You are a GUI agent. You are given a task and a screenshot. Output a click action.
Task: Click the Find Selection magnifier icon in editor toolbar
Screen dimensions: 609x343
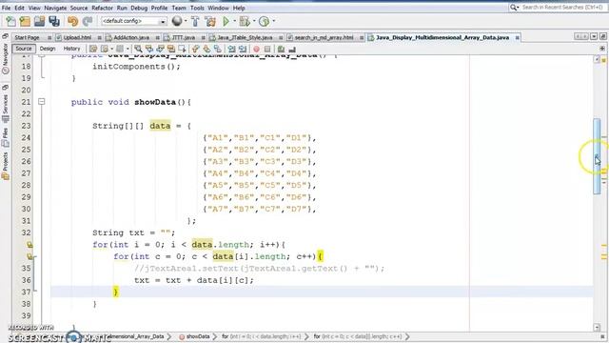pyautogui.click(x=138, y=49)
